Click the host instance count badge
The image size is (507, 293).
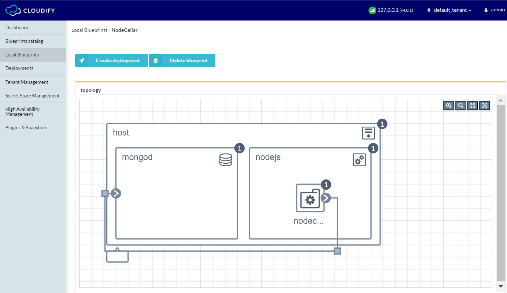point(382,124)
